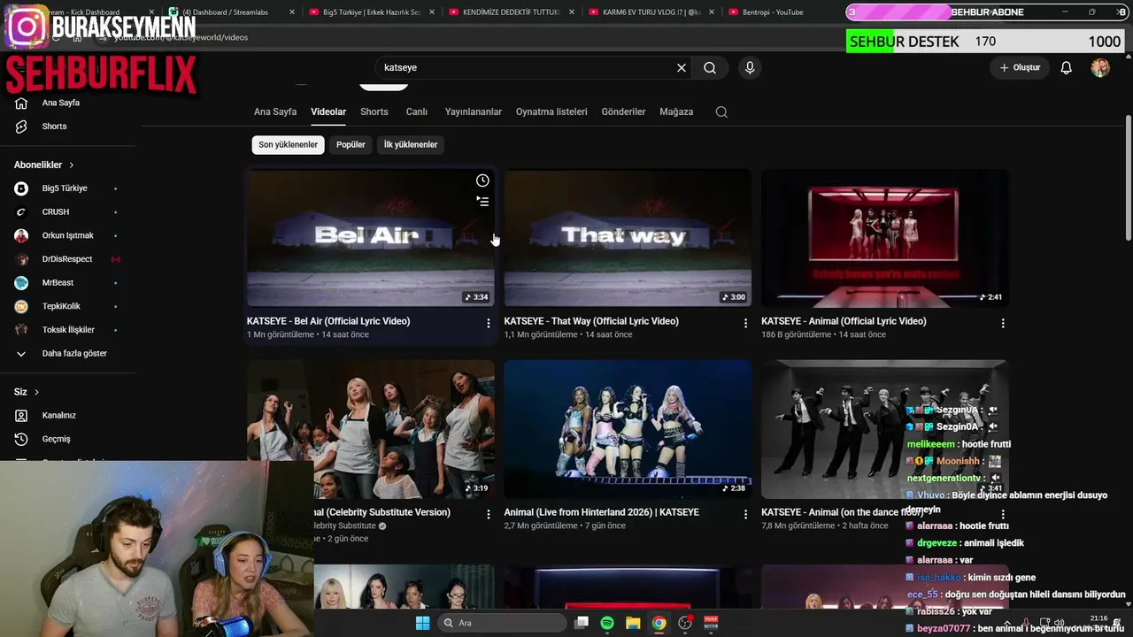The image size is (1133, 637).
Task: Open the Canlı channel tab
Action: pos(417,112)
